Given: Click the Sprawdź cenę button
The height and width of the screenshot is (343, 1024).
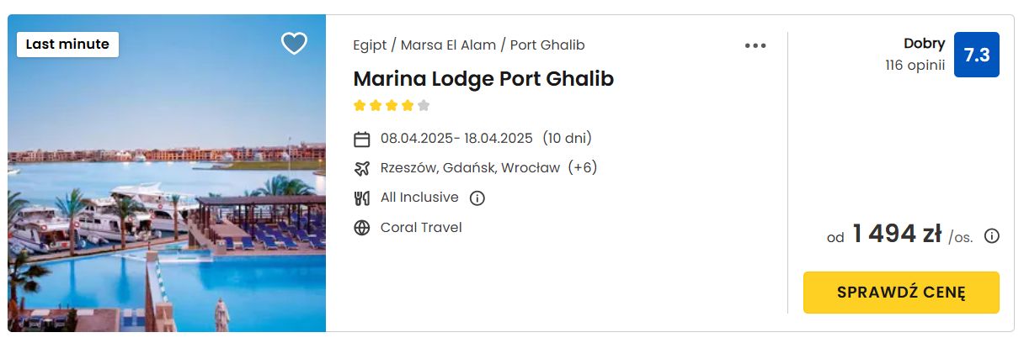Looking at the screenshot, I should coord(901,293).
